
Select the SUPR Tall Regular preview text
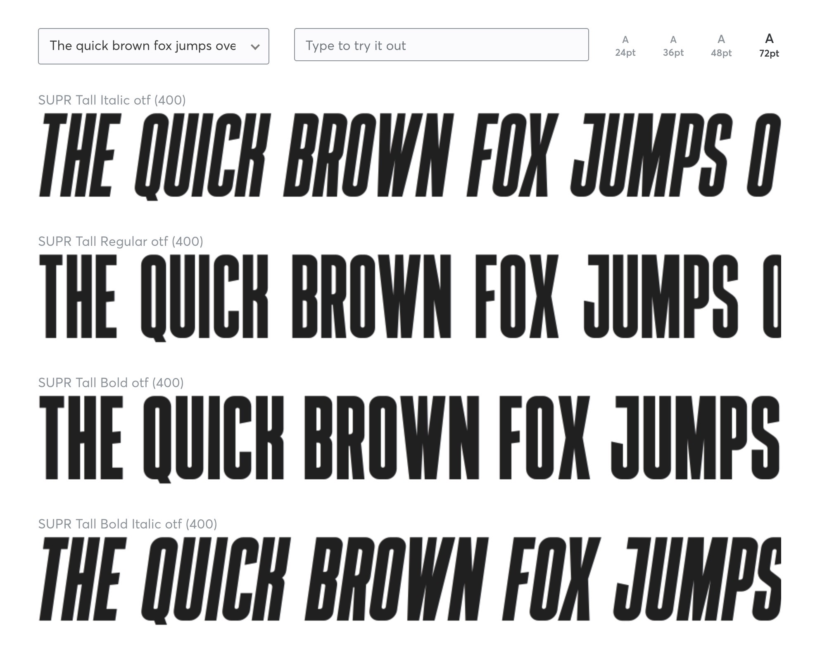point(409,298)
